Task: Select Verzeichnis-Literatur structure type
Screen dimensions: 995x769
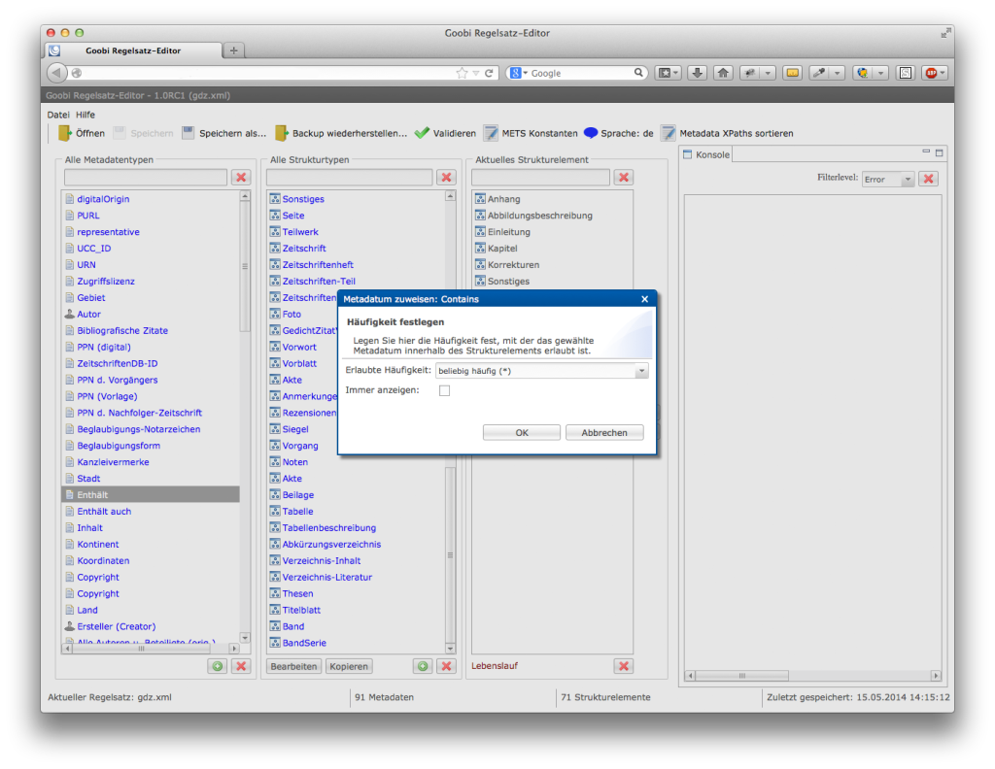Action: click(326, 578)
